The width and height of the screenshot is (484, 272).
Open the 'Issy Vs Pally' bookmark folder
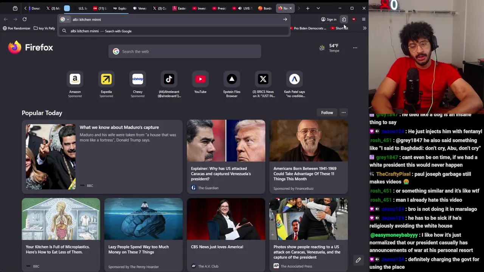pyautogui.click(x=44, y=28)
